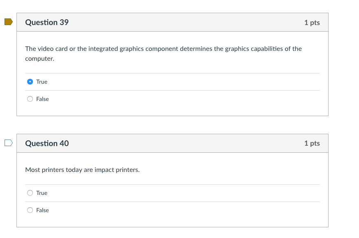The width and height of the screenshot is (359, 238).
Task: Mark True radio button for Question 40
Action: [30, 193]
